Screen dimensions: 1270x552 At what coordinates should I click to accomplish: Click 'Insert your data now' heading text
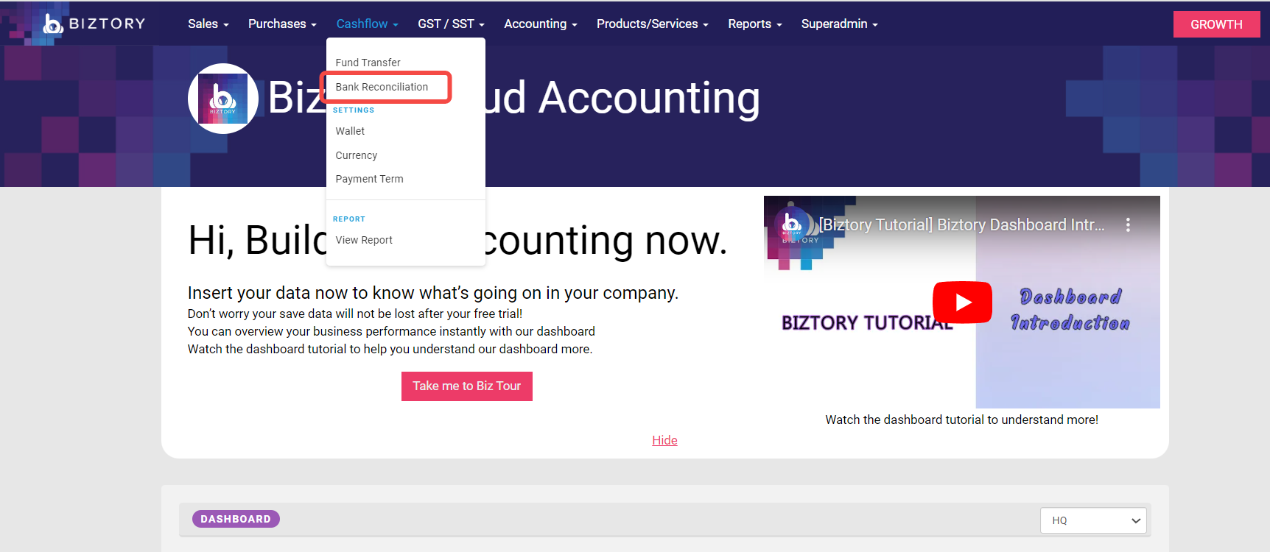tap(433, 293)
